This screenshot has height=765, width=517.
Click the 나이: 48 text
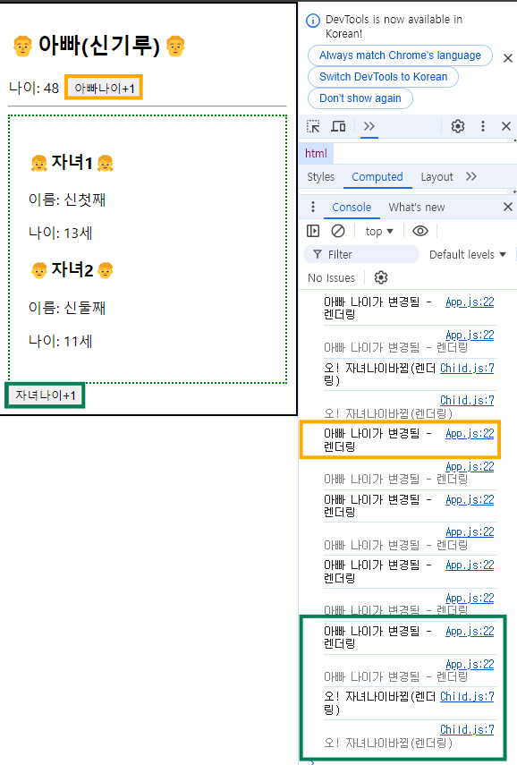[34, 88]
